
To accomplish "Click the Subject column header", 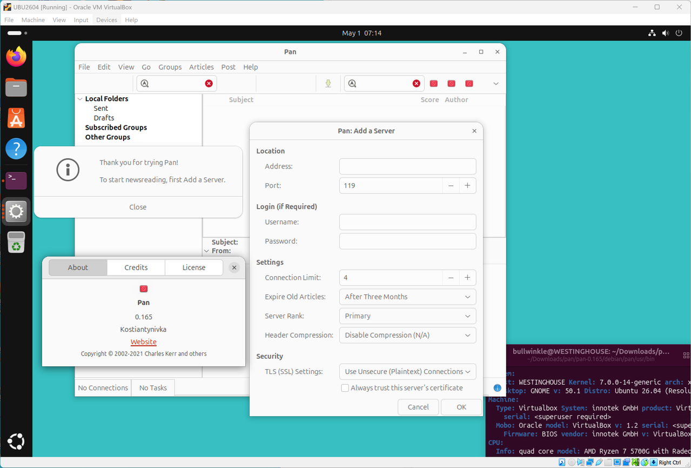I will (241, 99).
